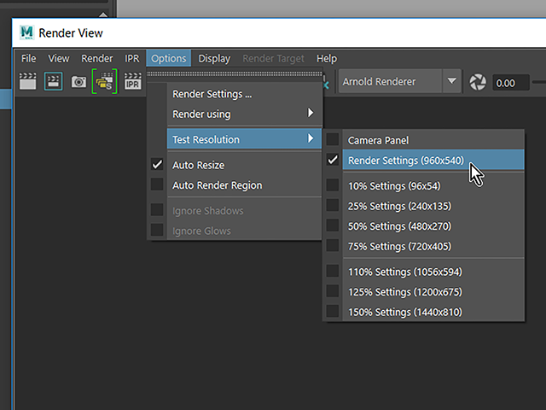This screenshot has width=546, height=410.
Task: Toggle the Auto Resize checkbox
Action: coord(157,164)
